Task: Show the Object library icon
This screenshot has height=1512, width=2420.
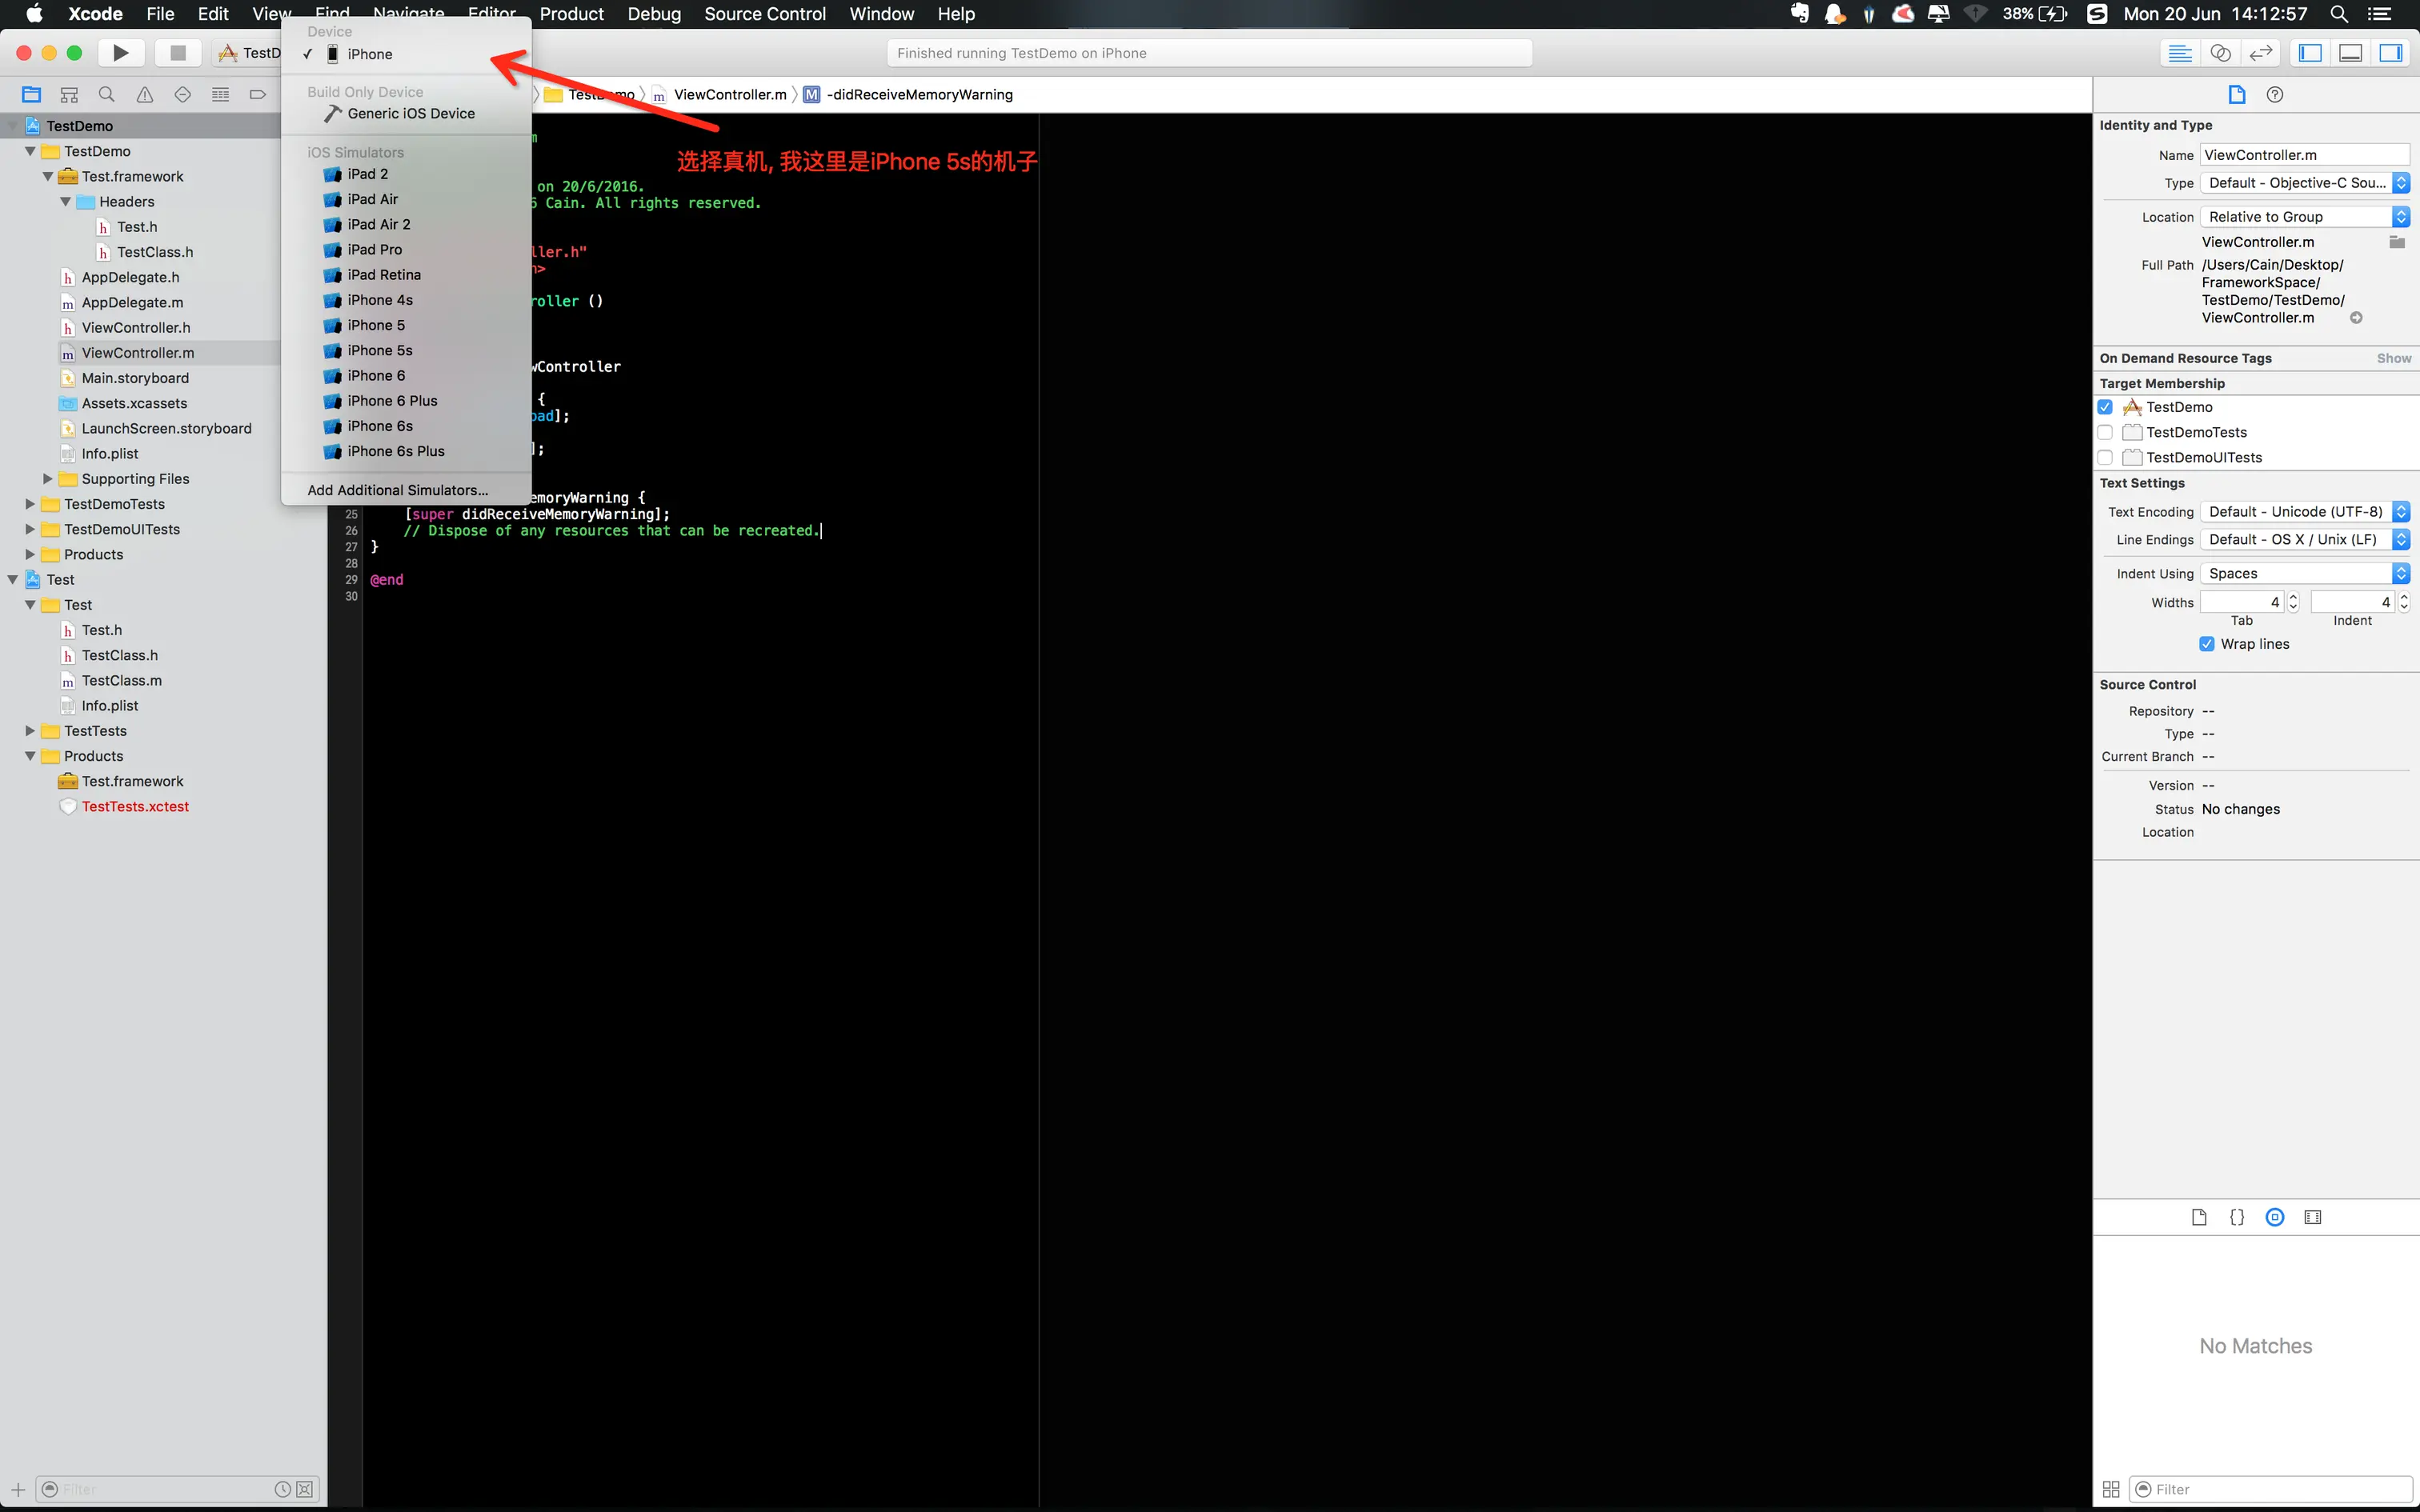Action: pos(2275,1217)
